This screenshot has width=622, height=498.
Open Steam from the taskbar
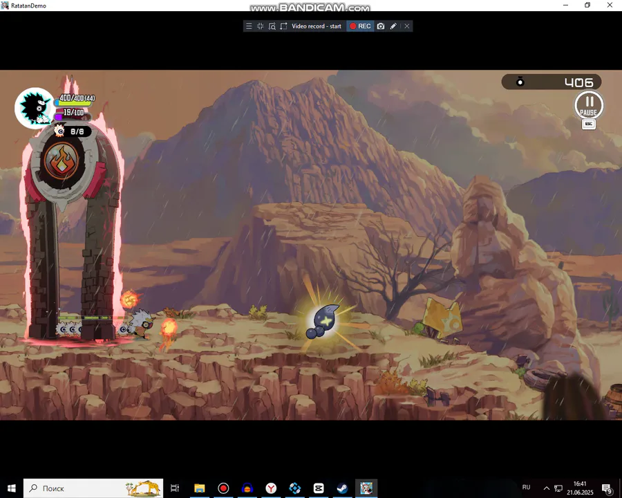click(342, 488)
